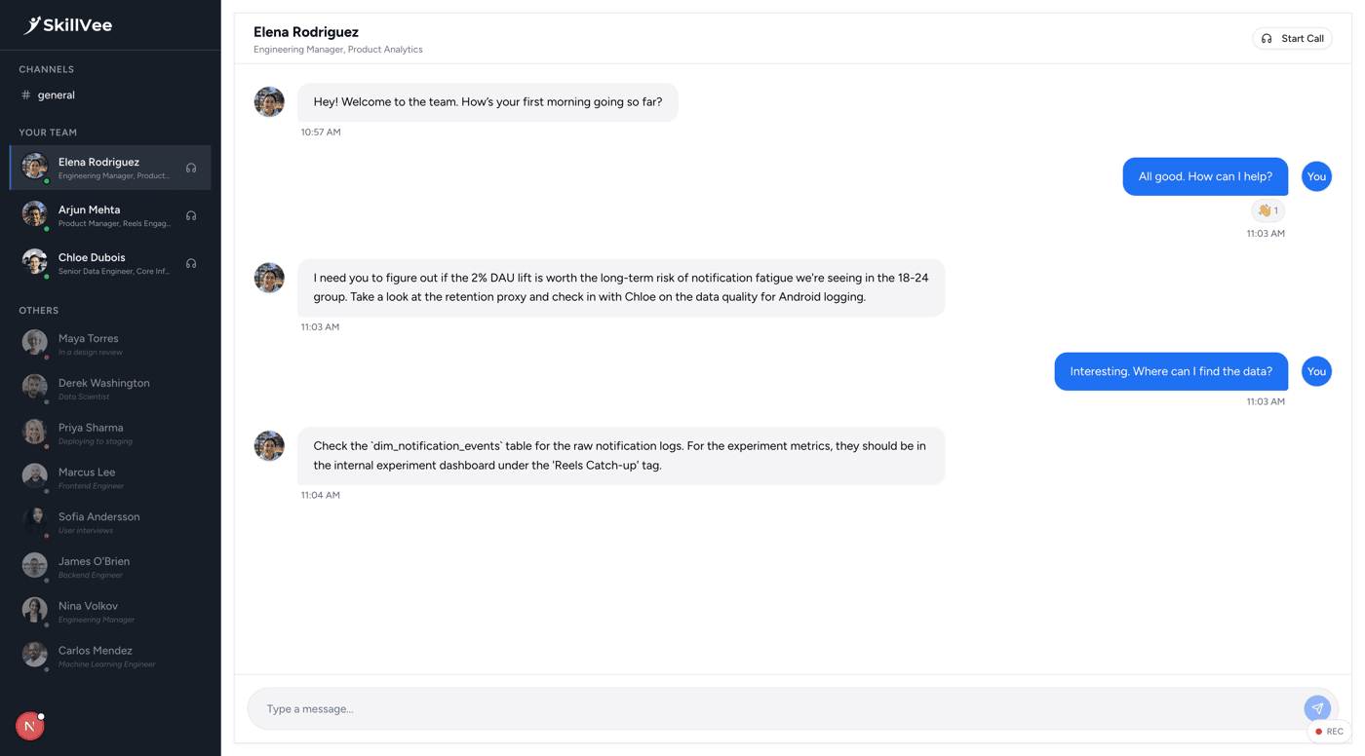Viewport: 1365px width, 756px height.
Task: Click the 11:04 AM timestamp
Action: pos(321,496)
